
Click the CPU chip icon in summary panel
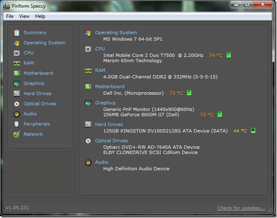(88, 49)
